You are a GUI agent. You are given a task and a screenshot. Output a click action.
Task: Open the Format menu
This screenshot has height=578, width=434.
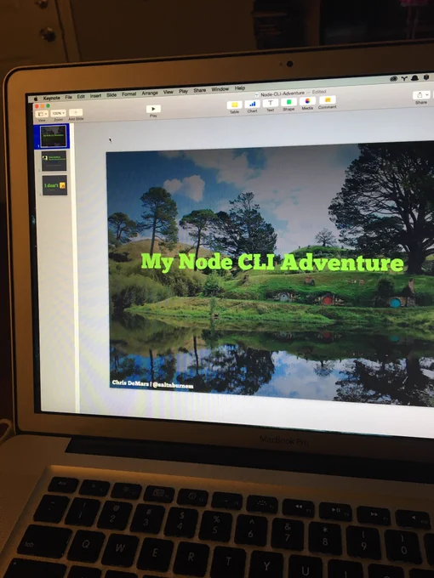pos(128,94)
